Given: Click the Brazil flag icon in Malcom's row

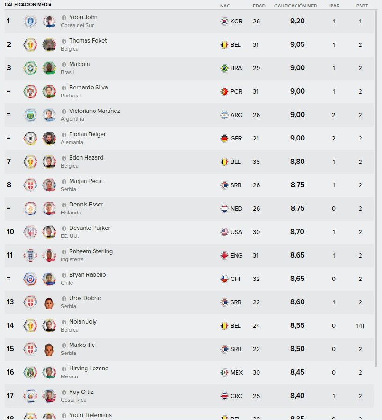Looking at the screenshot, I should pyautogui.click(x=224, y=68).
